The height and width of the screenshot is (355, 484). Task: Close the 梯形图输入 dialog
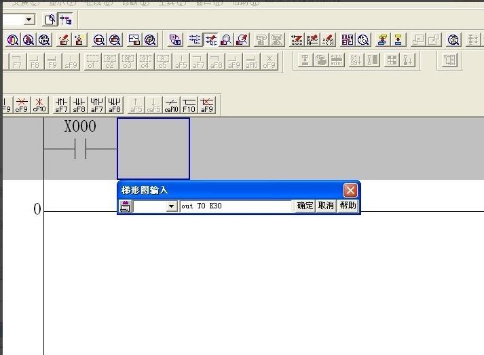coord(350,190)
